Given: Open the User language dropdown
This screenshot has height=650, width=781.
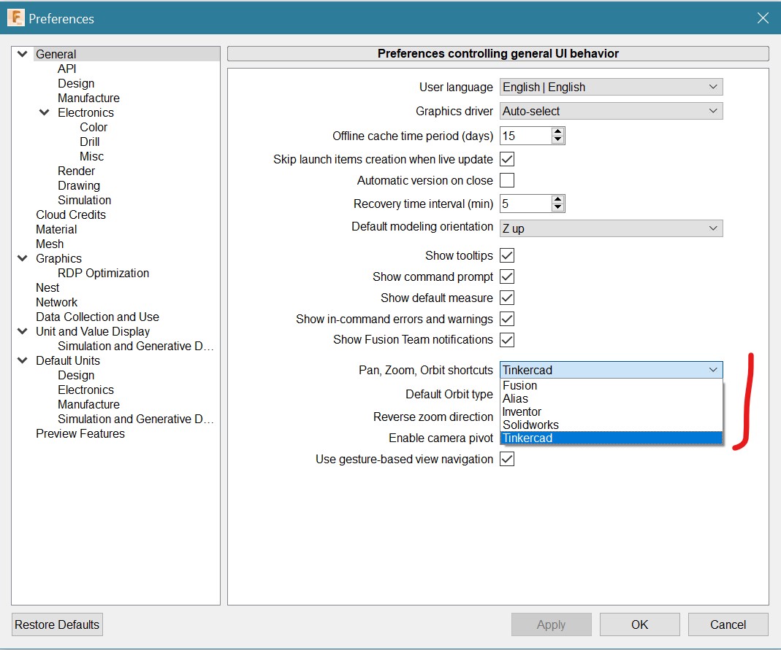Looking at the screenshot, I should tap(612, 87).
